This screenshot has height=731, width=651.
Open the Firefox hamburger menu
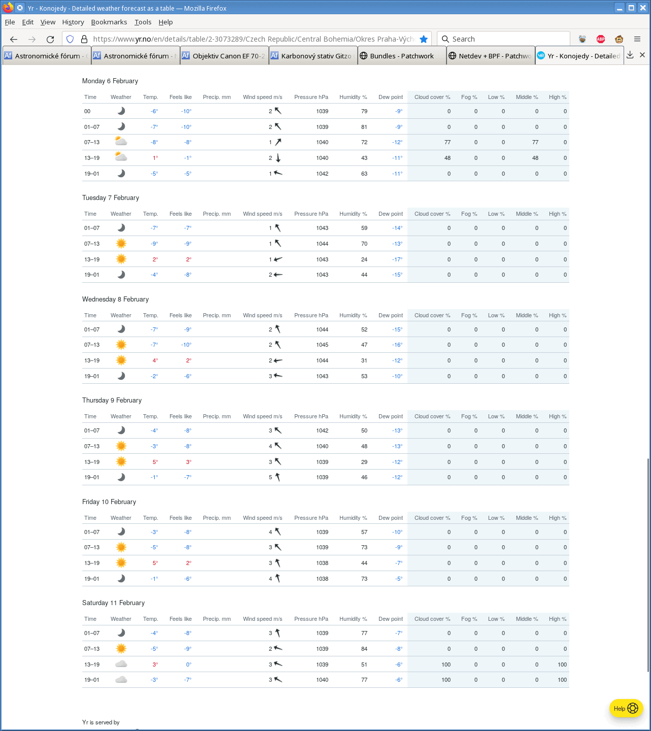(637, 39)
